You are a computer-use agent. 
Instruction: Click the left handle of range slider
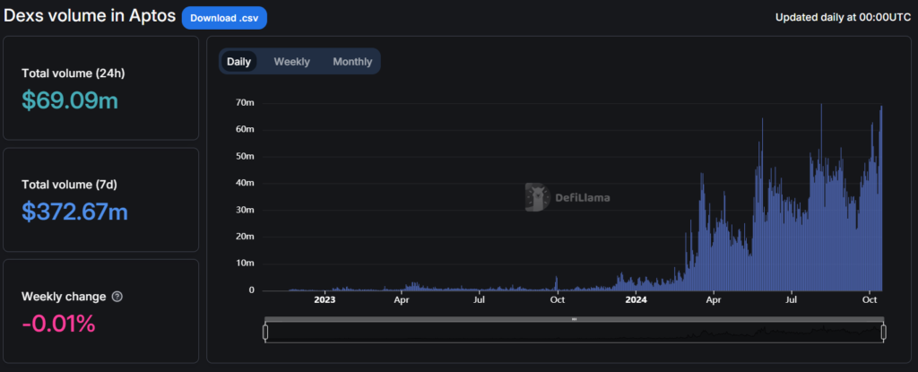(x=265, y=333)
